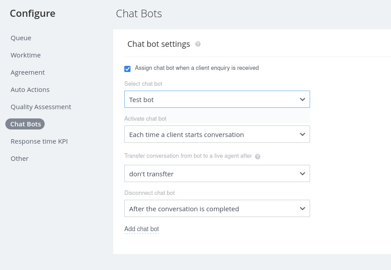Open Worktime in sidebar
The height and width of the screenshot is (270, 391).
26,55
